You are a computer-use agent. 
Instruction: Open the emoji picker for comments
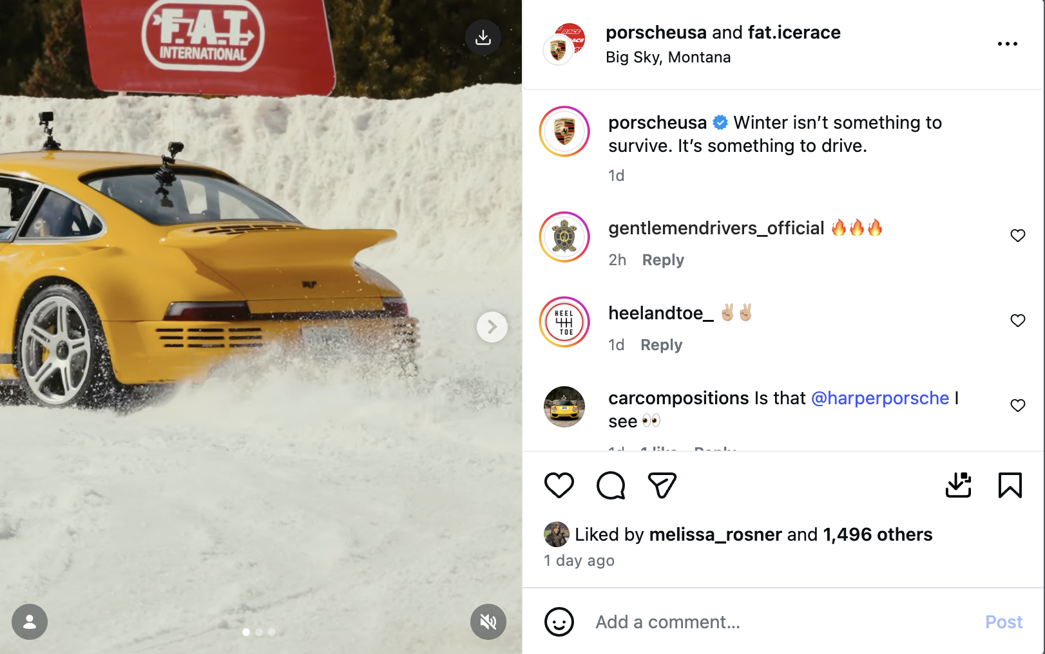tap(559, 622)
